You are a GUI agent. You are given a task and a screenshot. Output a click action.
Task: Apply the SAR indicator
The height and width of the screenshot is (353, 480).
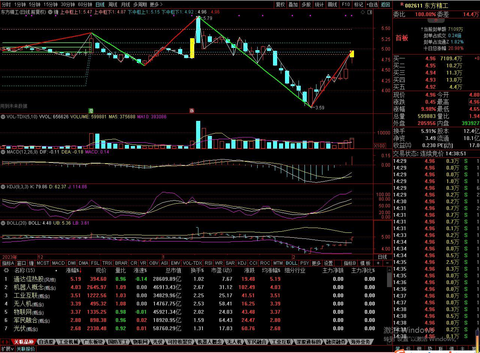pyautogui.click(x=230, y=263)
